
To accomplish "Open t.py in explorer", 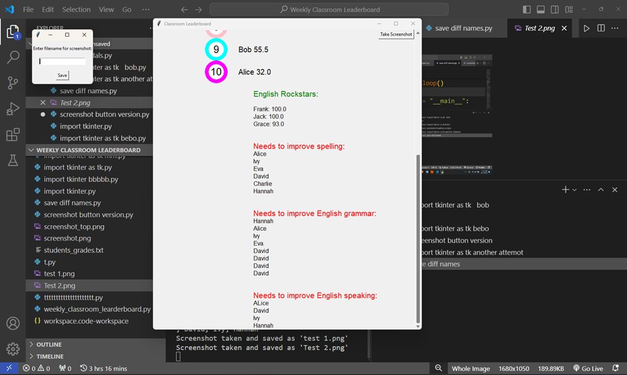I will (50, 262).
